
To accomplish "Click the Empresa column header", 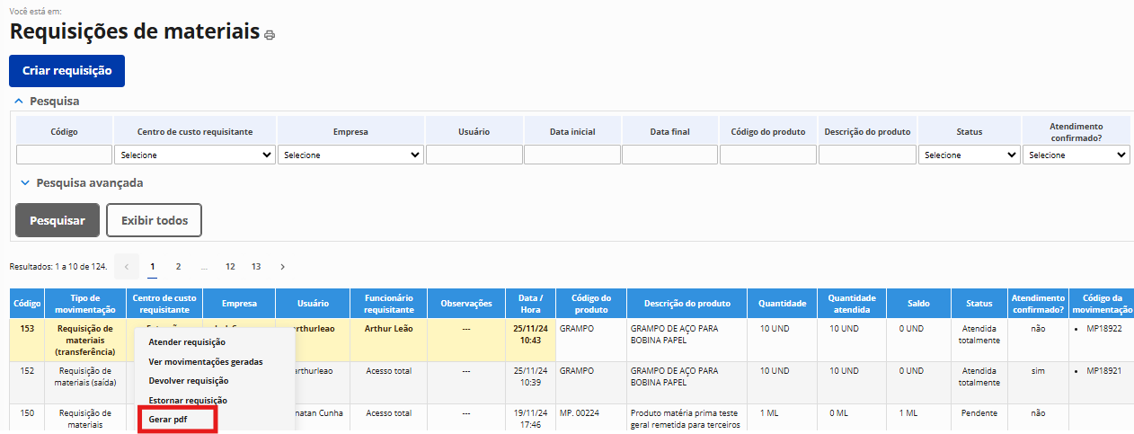I will [239, 304].
